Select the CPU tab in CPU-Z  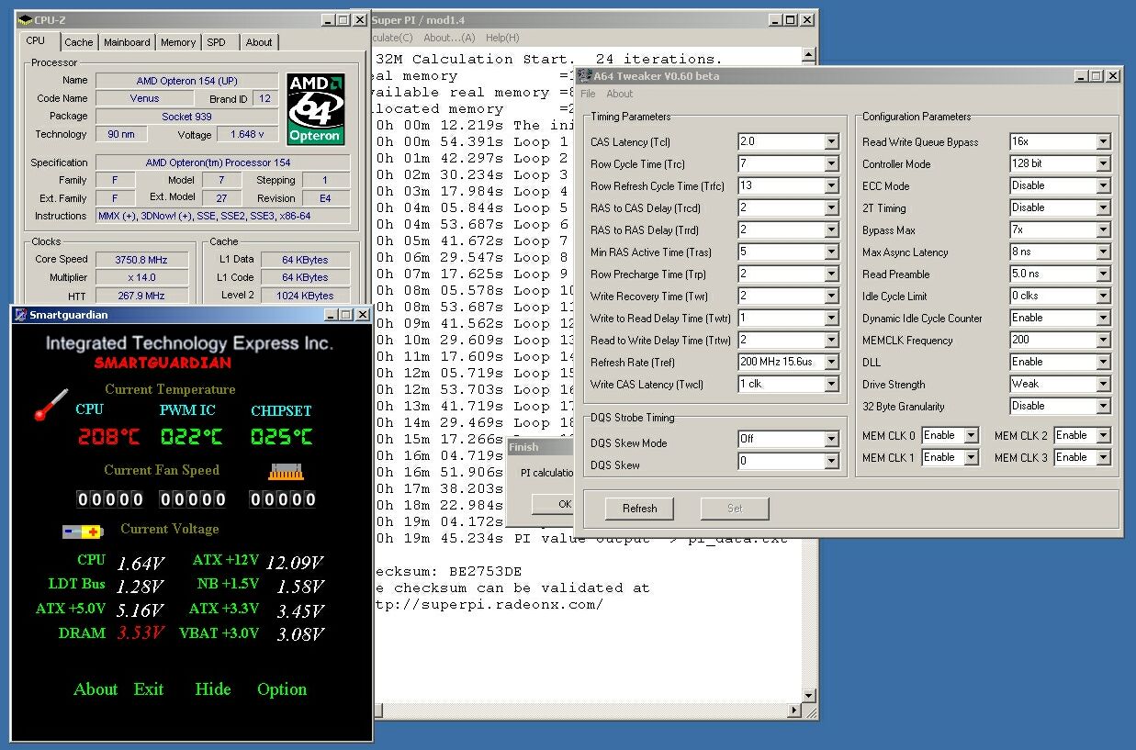(36, 40)
